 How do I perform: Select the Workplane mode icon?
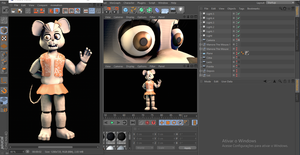tap(4, 46)
